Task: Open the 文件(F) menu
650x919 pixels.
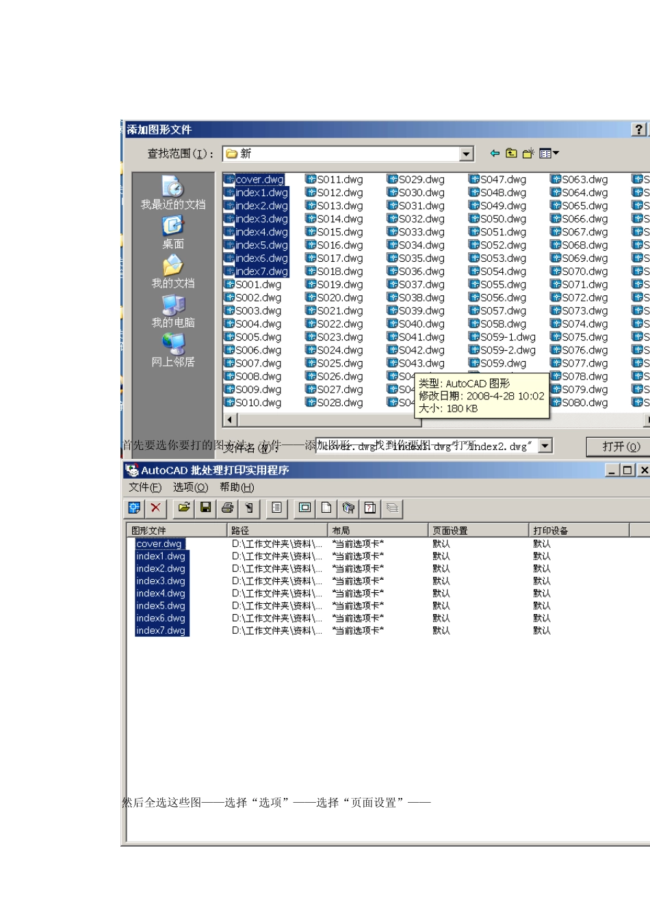Action: [145, 487]
